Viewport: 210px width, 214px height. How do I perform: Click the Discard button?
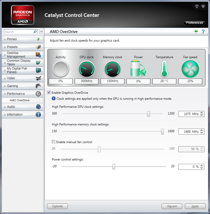point(172,206)
